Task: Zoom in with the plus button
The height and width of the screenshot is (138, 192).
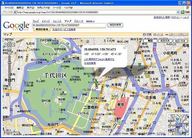Action: 9,53
